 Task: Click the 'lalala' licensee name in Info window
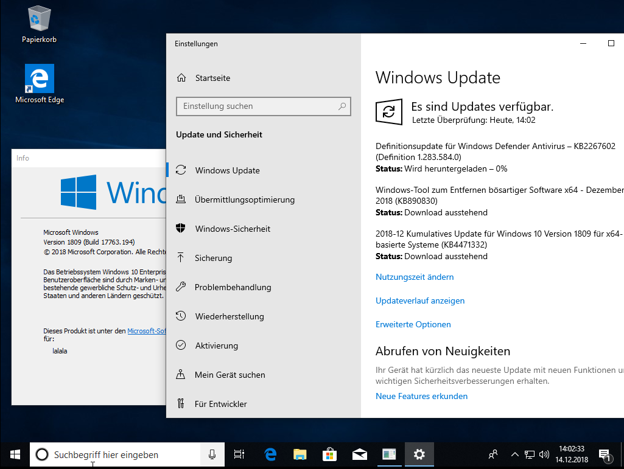pyautogui.click(x=60, y=351)
